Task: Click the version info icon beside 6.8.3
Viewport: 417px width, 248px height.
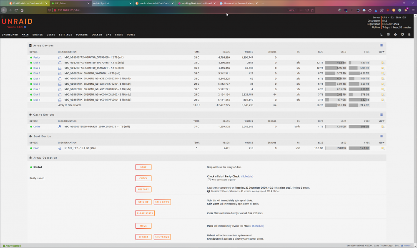Action: [x=25, y=27]
